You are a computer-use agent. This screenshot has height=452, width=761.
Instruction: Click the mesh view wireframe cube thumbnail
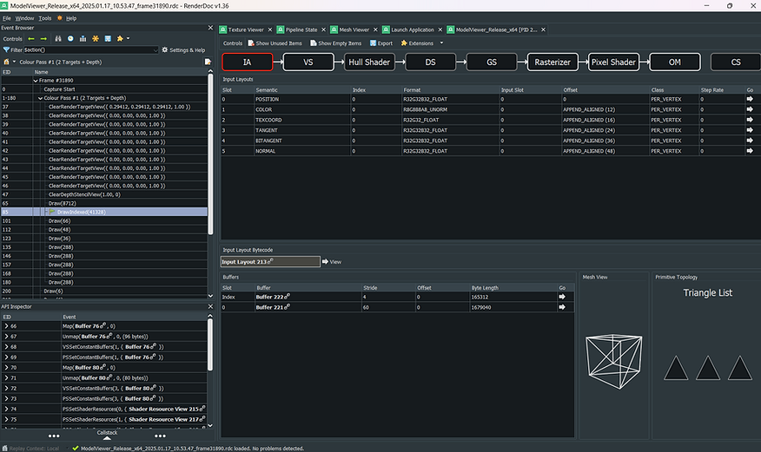coord(614,361)
